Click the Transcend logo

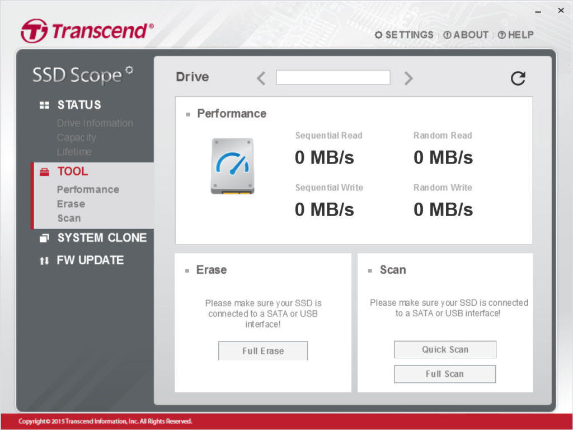tap(87, 31)
